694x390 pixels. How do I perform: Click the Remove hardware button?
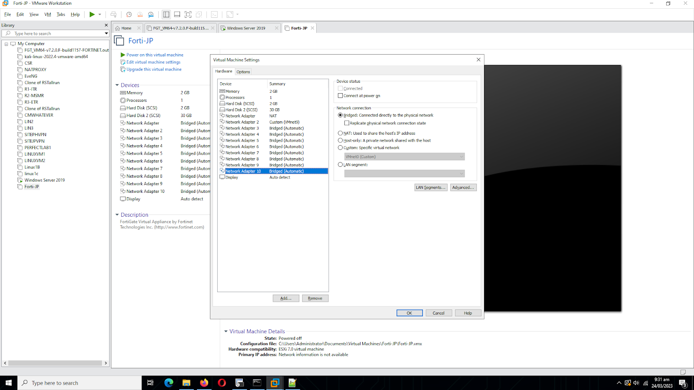315,299
